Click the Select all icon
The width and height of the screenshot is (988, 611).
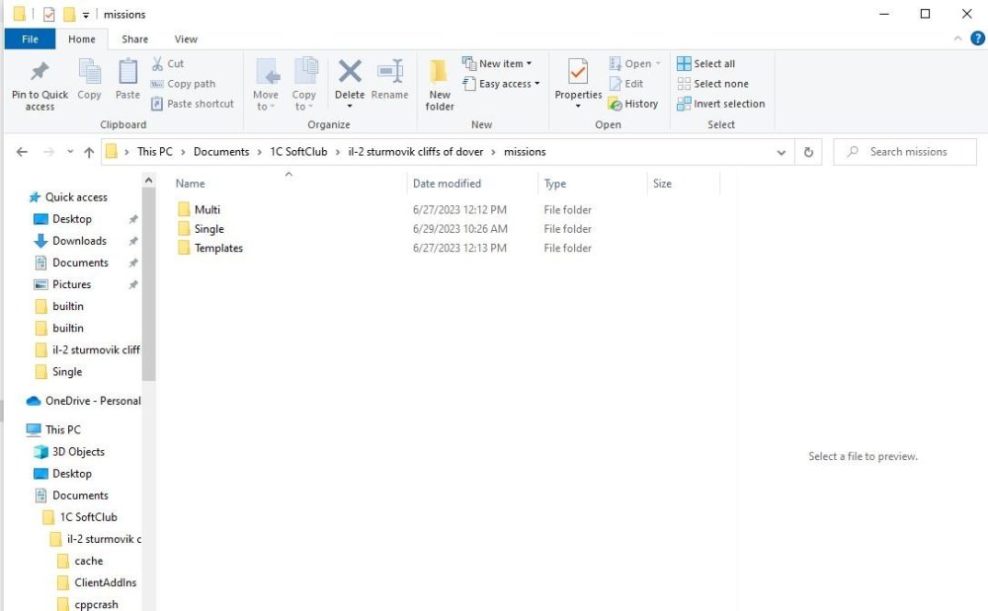684,63
